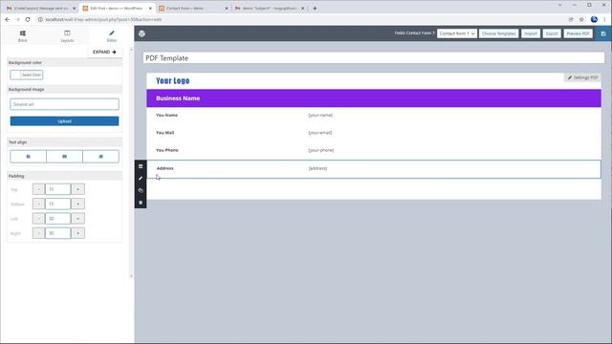Edit the PDF Template title field
The width and height of the screenshot is (612, 344).
(374, 58)
